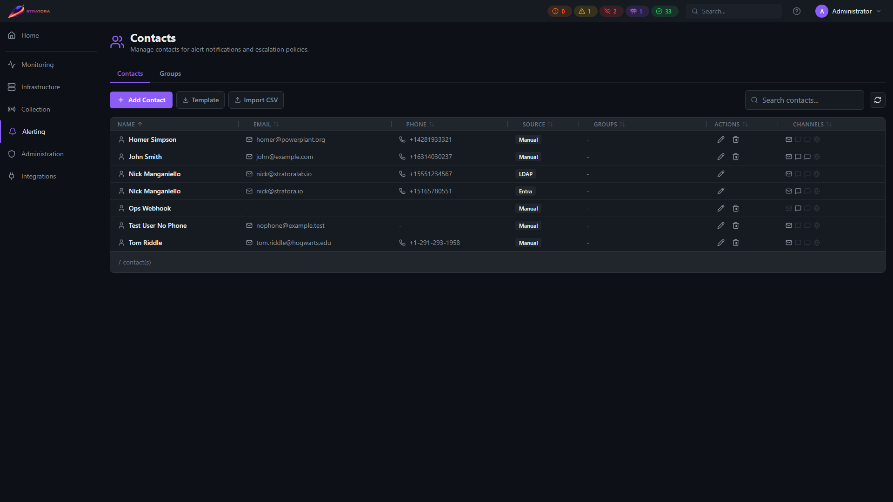This screenshot has height=502, width=893.
Task: Edit the Tom Riddle contact
Action: pos(721,243)
